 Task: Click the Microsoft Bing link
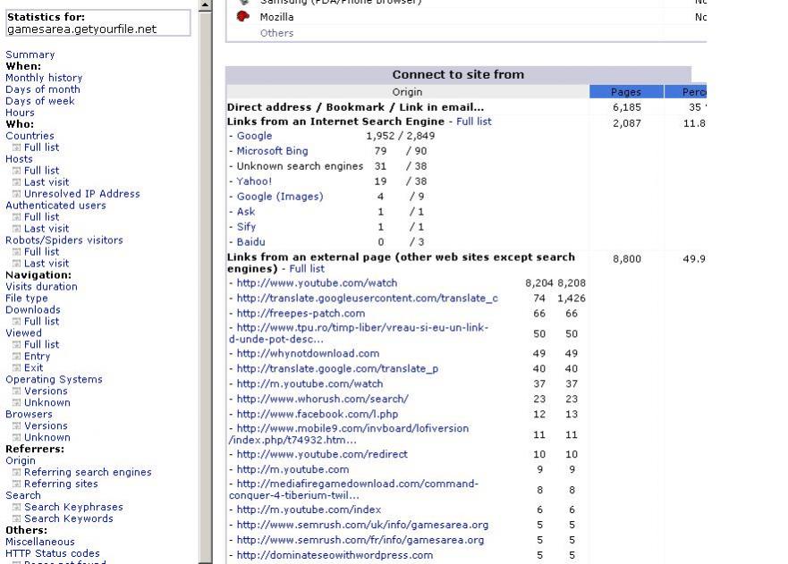point(273,151)
